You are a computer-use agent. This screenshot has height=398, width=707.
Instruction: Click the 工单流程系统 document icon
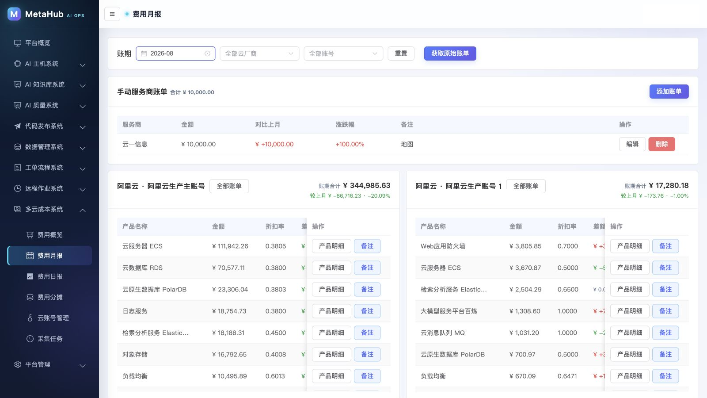(x=18, y=168)
